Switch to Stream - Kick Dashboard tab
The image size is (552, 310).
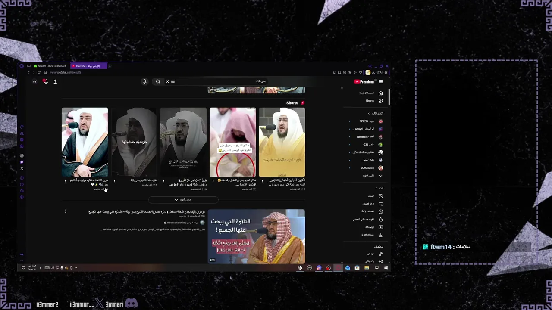click(51, 66)
